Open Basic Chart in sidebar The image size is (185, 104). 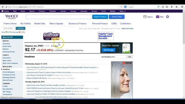point(7,61)
